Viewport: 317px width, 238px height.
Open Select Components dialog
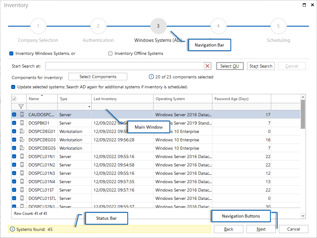[x=98, y=77]
